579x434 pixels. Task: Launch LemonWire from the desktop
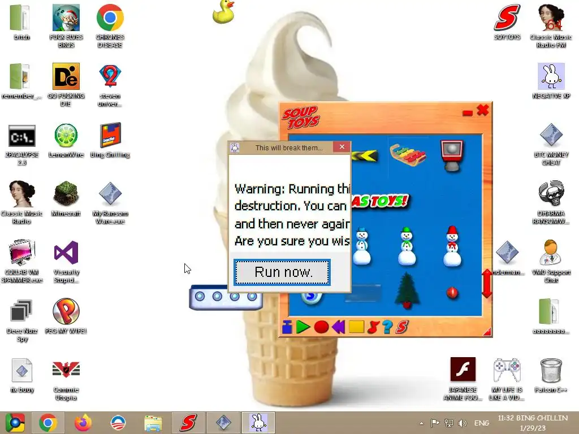point(66,135)
